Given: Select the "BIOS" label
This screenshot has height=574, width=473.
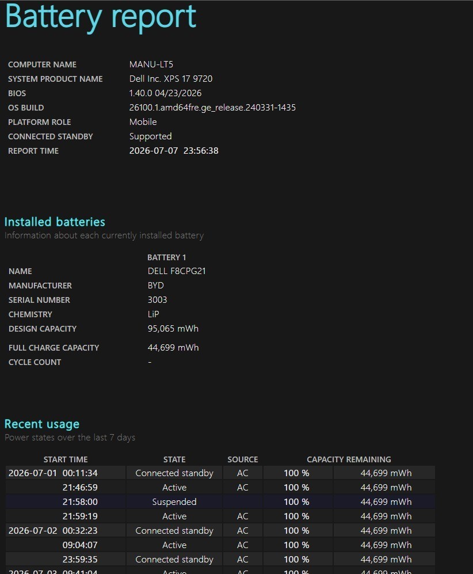Looking at the screenshot, I should click(17, 93).
